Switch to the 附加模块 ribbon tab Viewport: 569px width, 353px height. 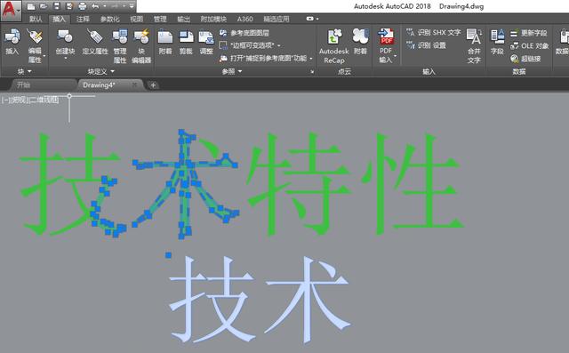pos(213,19)
